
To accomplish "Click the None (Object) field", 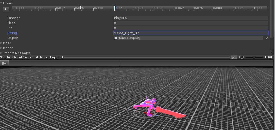I will (188, 38).
